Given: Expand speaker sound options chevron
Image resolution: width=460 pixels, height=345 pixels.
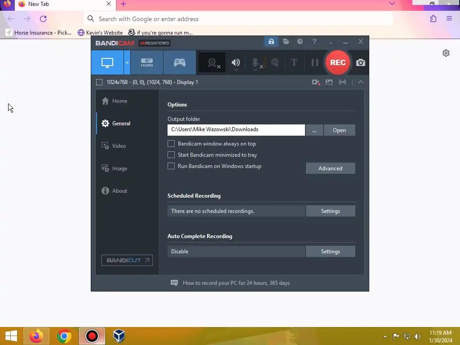Looking at the screenshot, I should [x=235, y=70].
